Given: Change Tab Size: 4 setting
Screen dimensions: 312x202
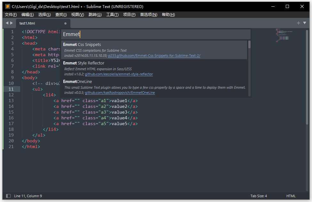Looking at the screenshot, I should coord(259,196).
